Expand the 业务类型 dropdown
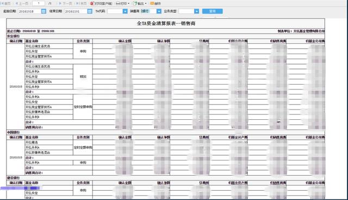This screenshot has height=200, width=348. click(x=197, y=11)
